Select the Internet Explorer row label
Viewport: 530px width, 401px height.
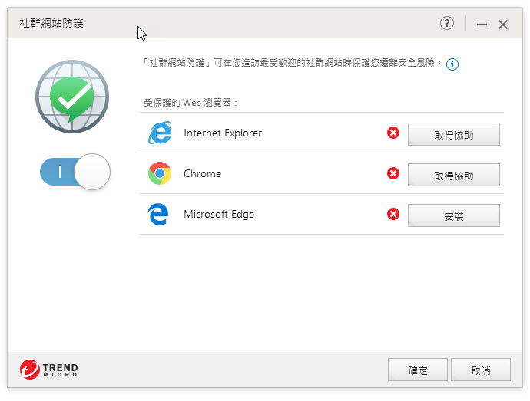click(223, 133)
